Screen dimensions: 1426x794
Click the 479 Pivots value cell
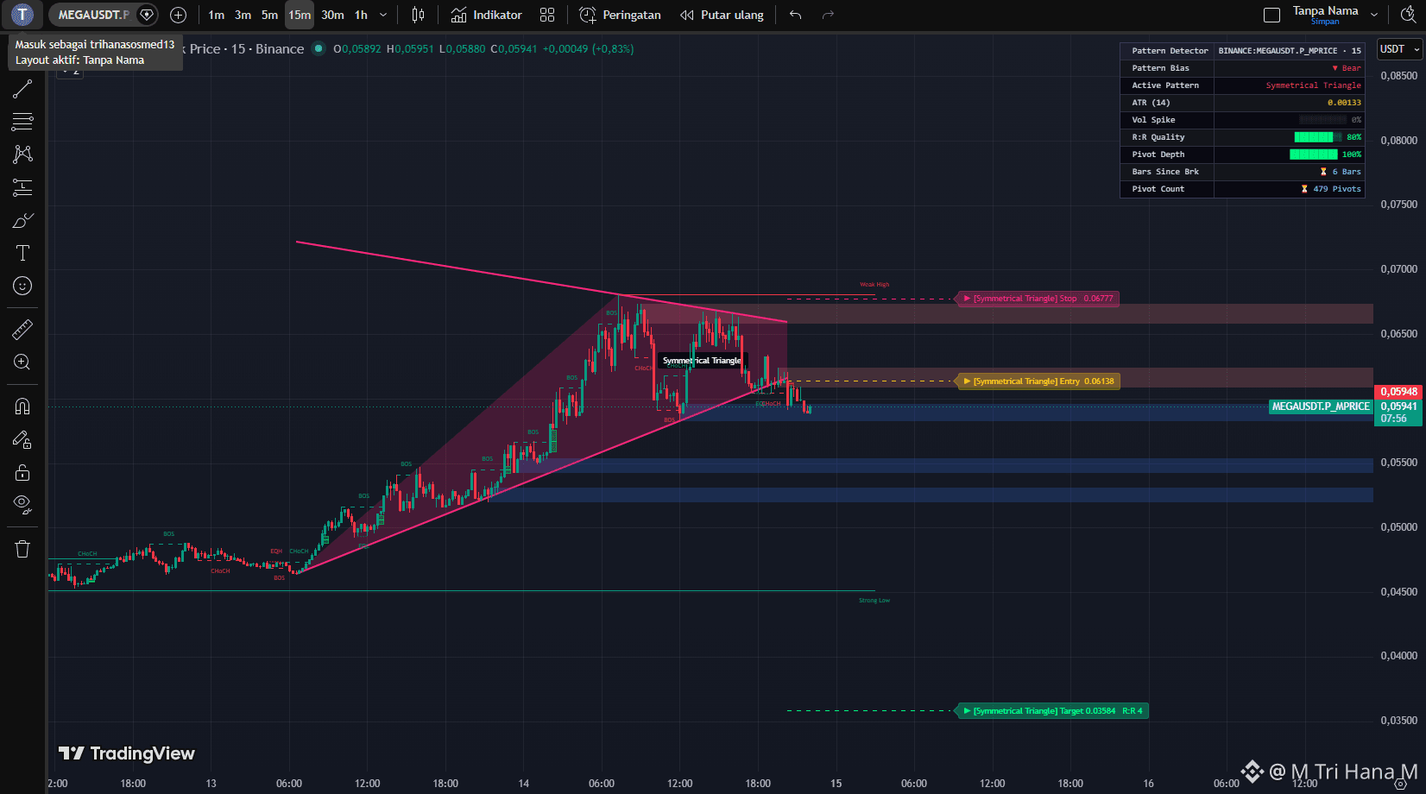tap(1290, 189)
